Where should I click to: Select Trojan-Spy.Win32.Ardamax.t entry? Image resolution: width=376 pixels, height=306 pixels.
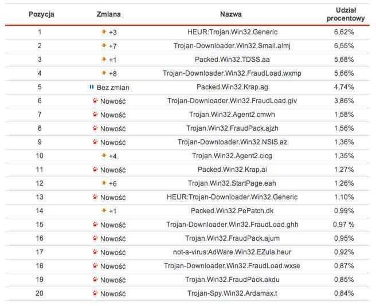pos(232,293)
